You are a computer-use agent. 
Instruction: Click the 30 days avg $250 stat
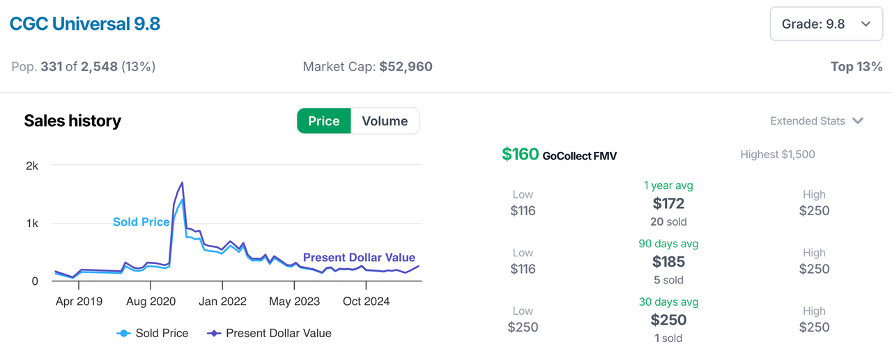coord(668,320)
